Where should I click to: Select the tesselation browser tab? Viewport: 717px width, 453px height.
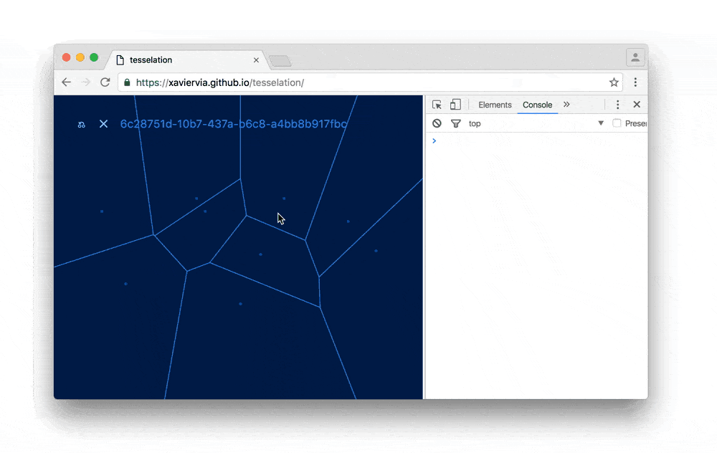pyautogui.click(x=186, y=60)
